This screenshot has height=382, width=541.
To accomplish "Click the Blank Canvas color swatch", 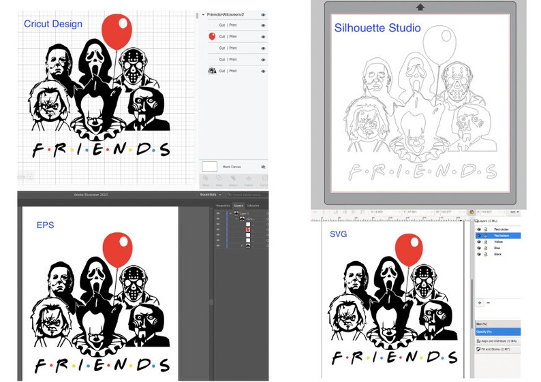I will [x=209, y=167].
